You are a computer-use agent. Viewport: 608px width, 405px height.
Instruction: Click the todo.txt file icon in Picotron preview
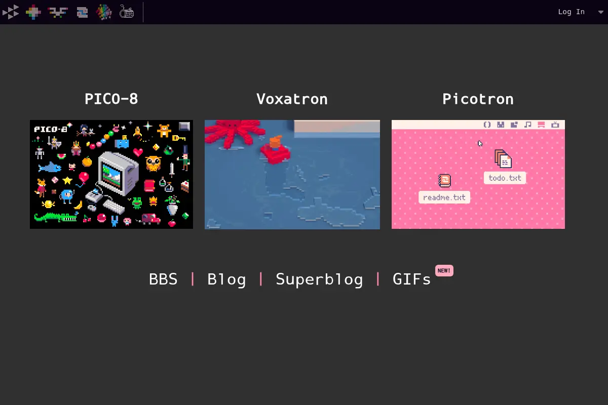click(503, 158)
